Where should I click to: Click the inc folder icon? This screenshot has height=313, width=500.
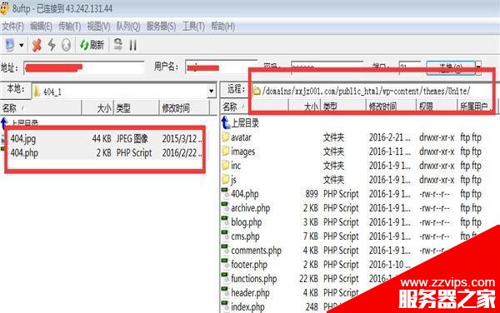click(226, 166)
